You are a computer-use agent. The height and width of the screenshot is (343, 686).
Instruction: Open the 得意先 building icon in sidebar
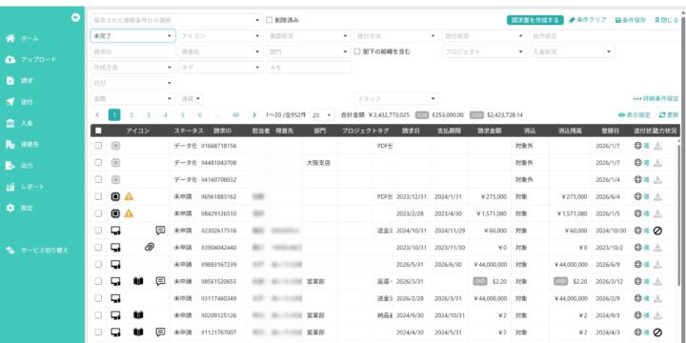(10, 145)
